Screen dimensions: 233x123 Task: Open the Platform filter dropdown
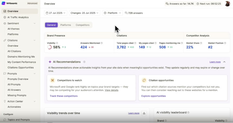[112, 13]
